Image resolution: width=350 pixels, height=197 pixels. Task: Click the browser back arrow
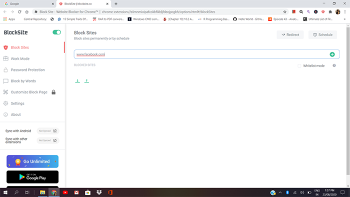[x=5, y=12]
